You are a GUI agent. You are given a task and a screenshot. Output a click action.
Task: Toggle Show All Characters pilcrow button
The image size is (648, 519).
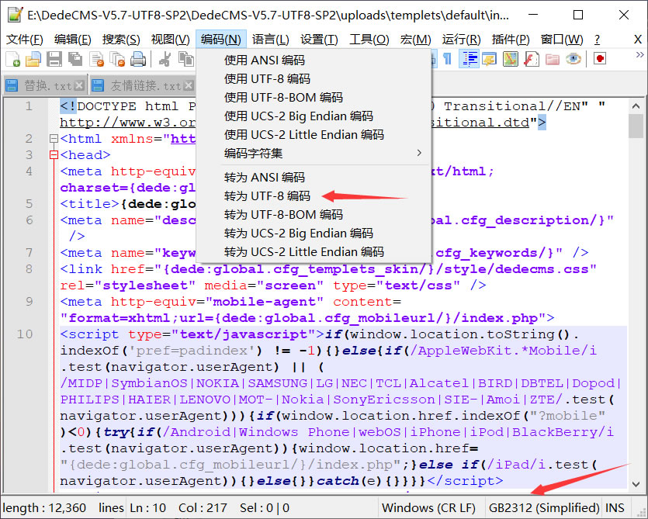pos(448,59)
